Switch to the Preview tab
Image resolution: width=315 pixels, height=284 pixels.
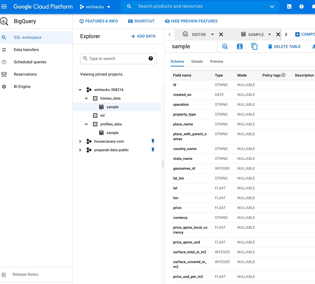tap(216, 61)
